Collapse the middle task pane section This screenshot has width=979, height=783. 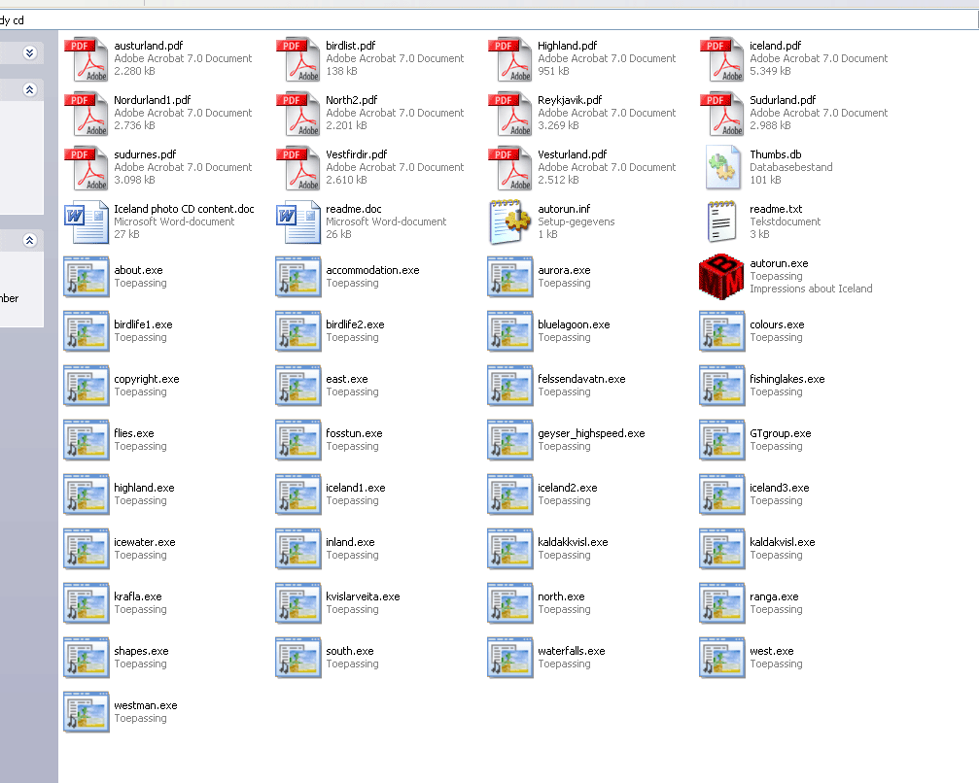pyautogui.click(x=29, y=89)
